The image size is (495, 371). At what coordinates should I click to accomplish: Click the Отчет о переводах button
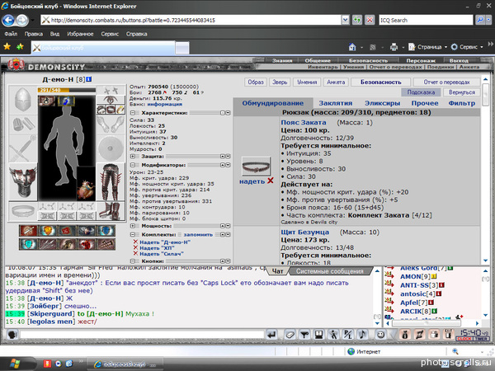pos(446,82)
